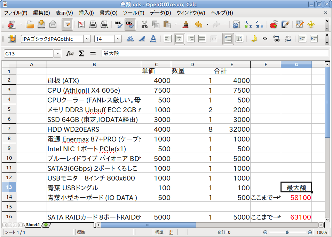
Task: Click the Undo arrow icon
Action: point(198,25)
